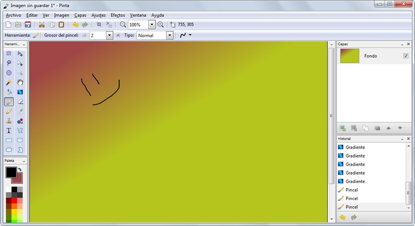Open the Imagen menu
The width and height of the screenshot is (415, 226).
(61, 15)
